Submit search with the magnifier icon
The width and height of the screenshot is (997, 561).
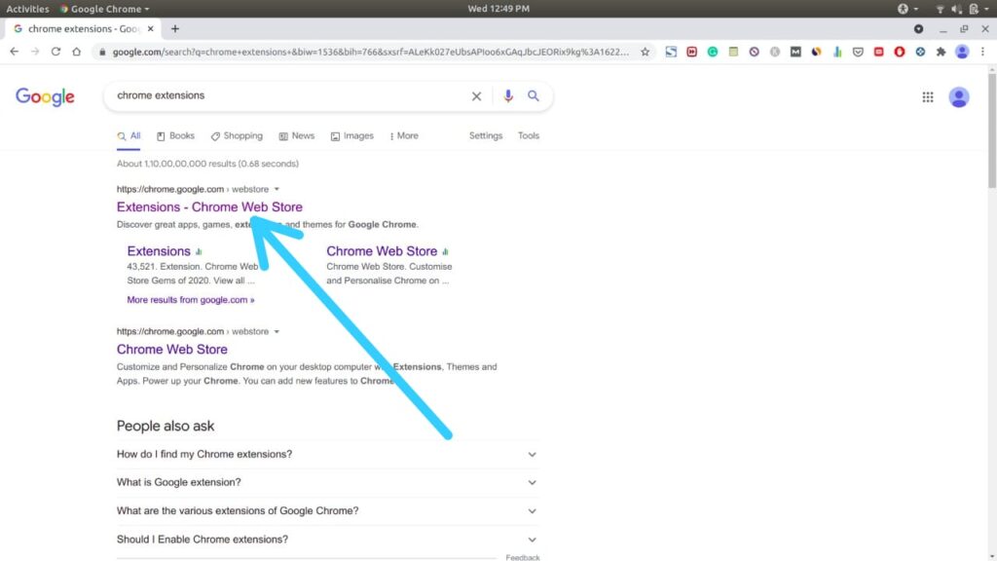534,96
